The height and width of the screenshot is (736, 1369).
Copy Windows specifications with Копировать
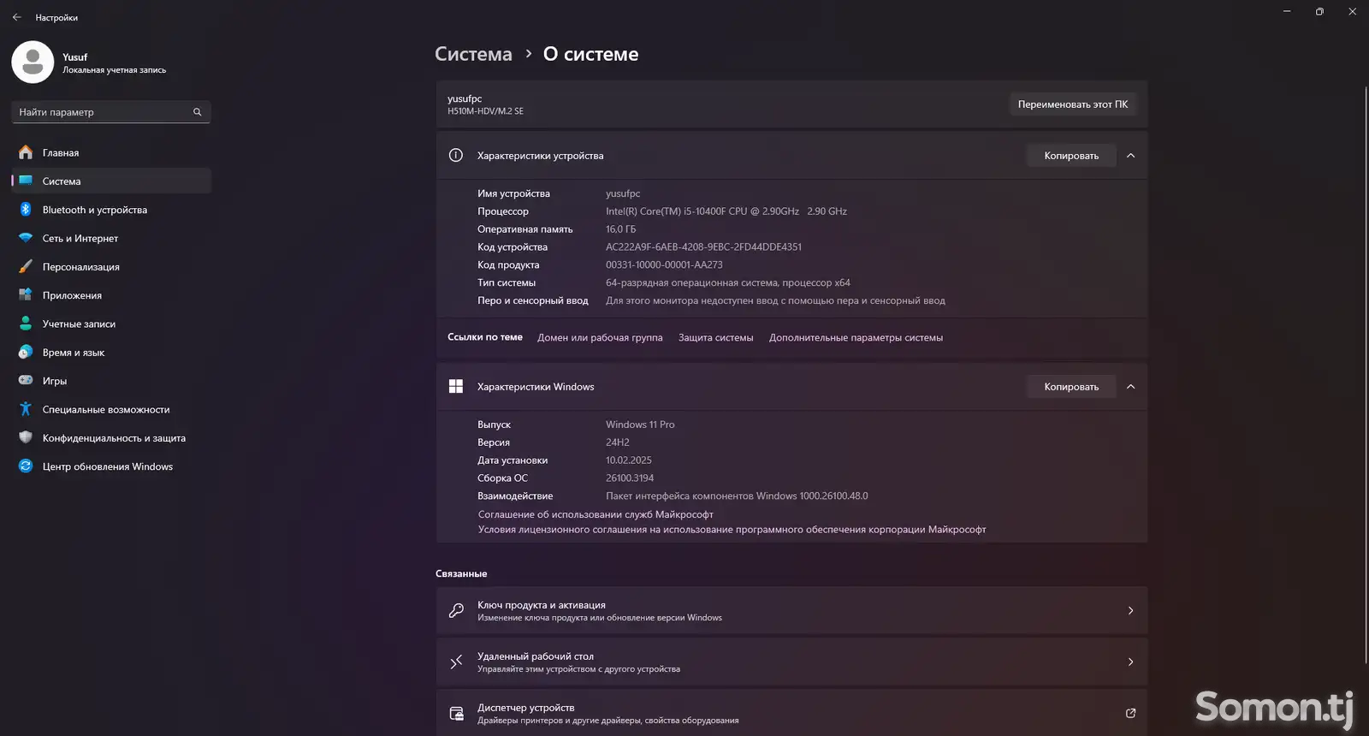click(1071, 387)
